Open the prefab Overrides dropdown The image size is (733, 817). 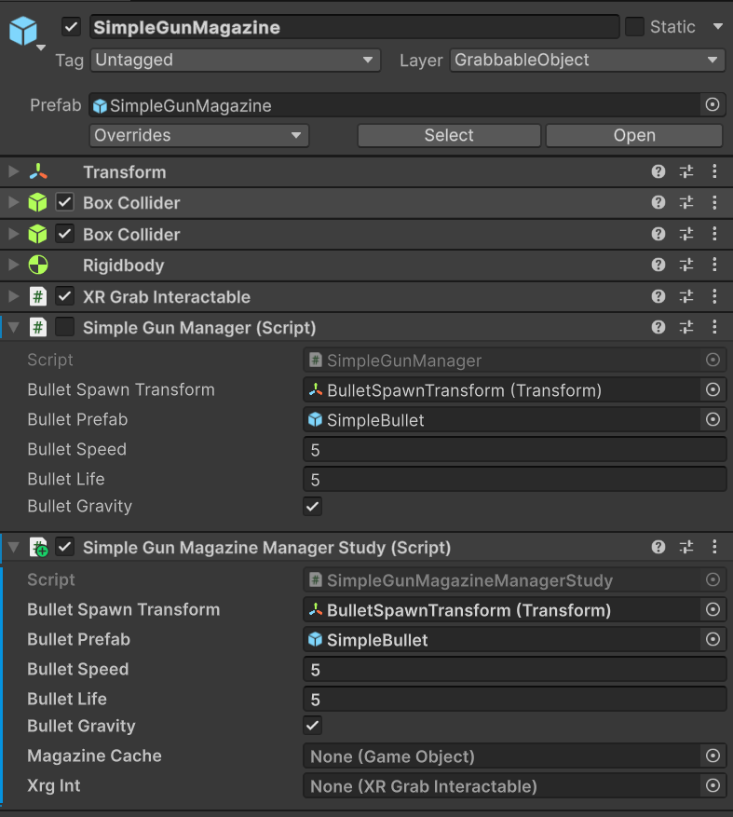[x=199, y=135]
